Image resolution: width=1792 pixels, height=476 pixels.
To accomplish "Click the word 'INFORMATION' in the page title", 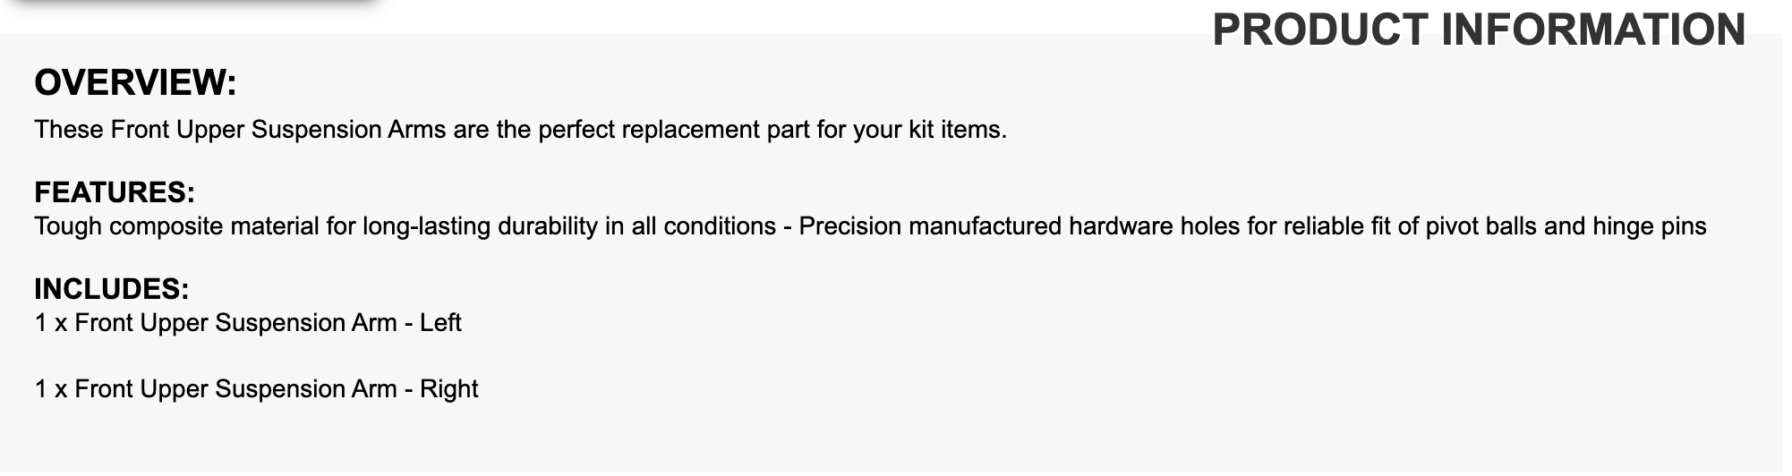I will tap(1593, 30).
